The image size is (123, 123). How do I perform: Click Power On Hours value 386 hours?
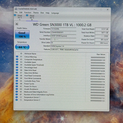tap(102, 43)
